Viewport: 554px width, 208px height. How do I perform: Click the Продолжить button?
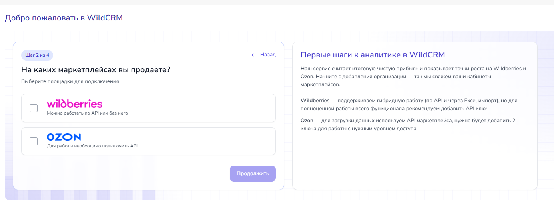click(253, 174)
